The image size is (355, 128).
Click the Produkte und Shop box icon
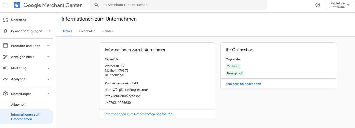5,46
